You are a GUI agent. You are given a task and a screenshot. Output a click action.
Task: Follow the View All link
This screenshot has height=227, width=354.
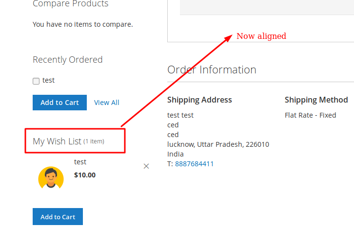click(x=107, y=103)
